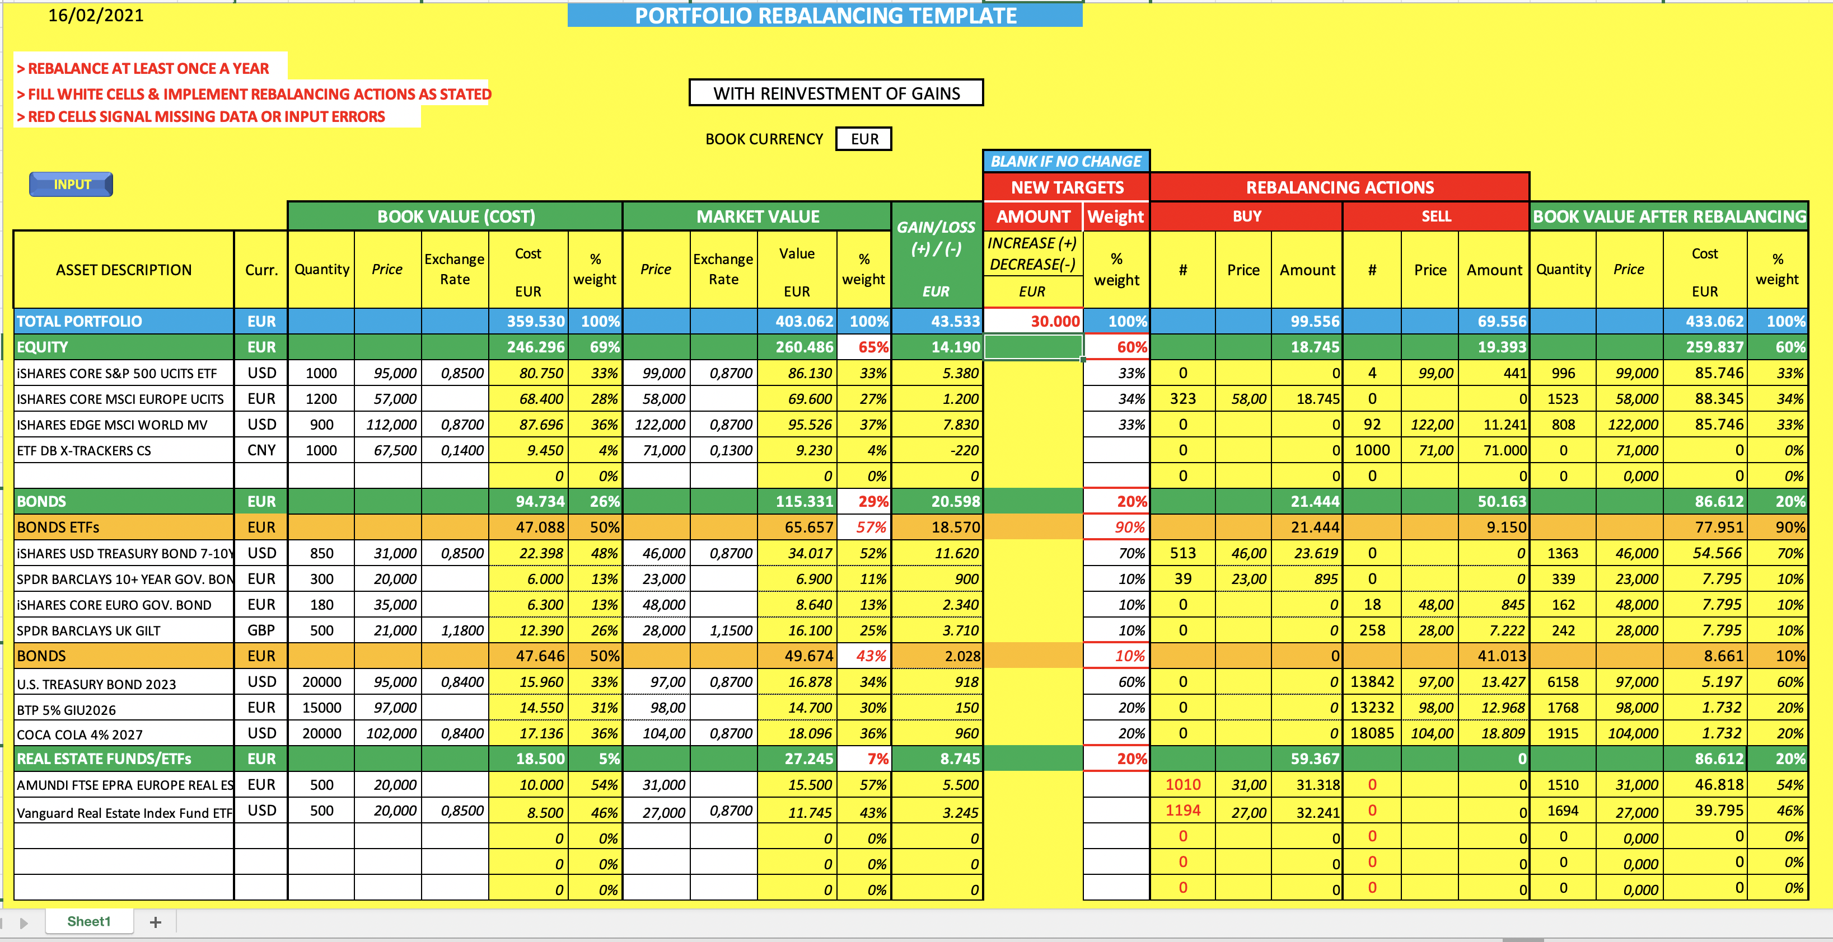Add a new sheet with plus button
This screenshot has height=942, width=1833.
(155, 922)
